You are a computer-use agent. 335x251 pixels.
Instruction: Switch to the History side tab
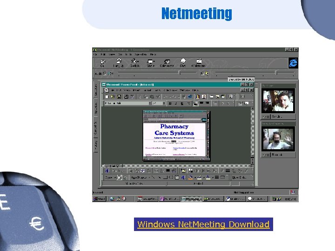(96, 145)
